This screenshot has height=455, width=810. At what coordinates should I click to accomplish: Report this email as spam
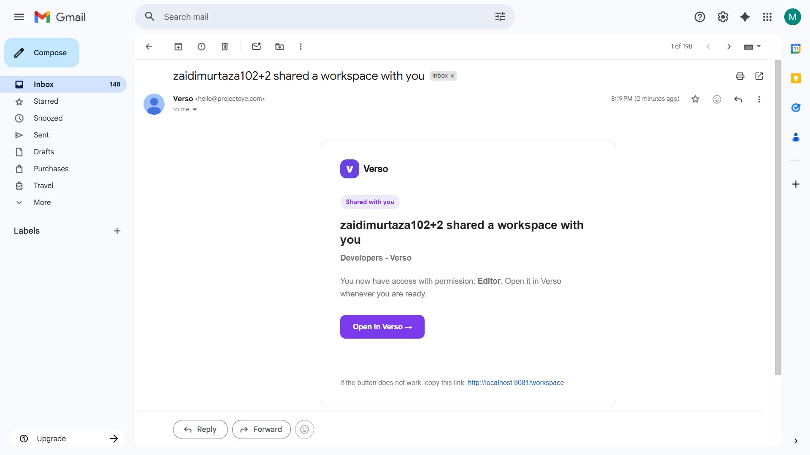coord(201,47)
